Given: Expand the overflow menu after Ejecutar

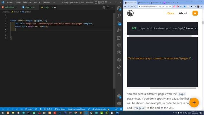Looking at the screenshot, I should click(x=54, y=2).
